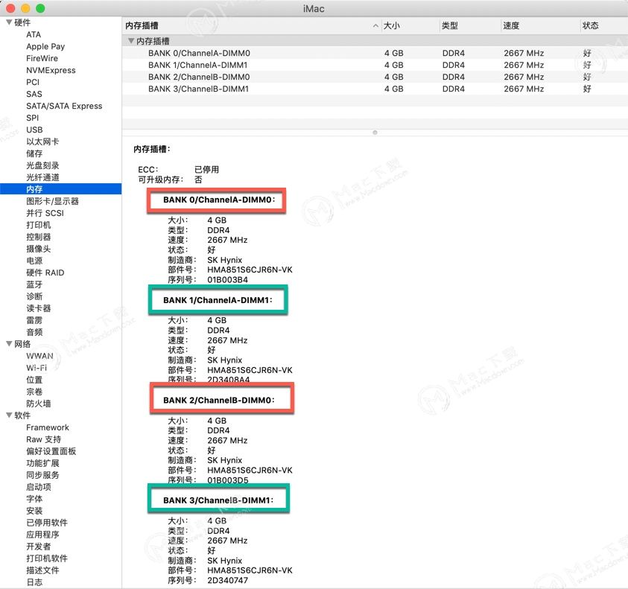This screenshot has height=589, width=628.
Task: Select the ATA sidebar item
Action: pyautogui.click(x=34, y=34)
